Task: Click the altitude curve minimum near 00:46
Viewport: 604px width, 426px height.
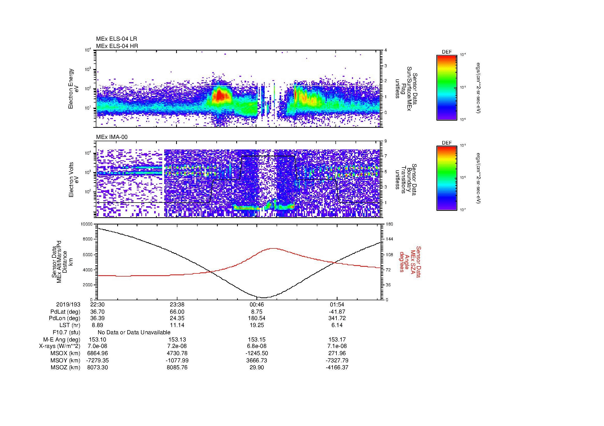Action: coord(264,297)
